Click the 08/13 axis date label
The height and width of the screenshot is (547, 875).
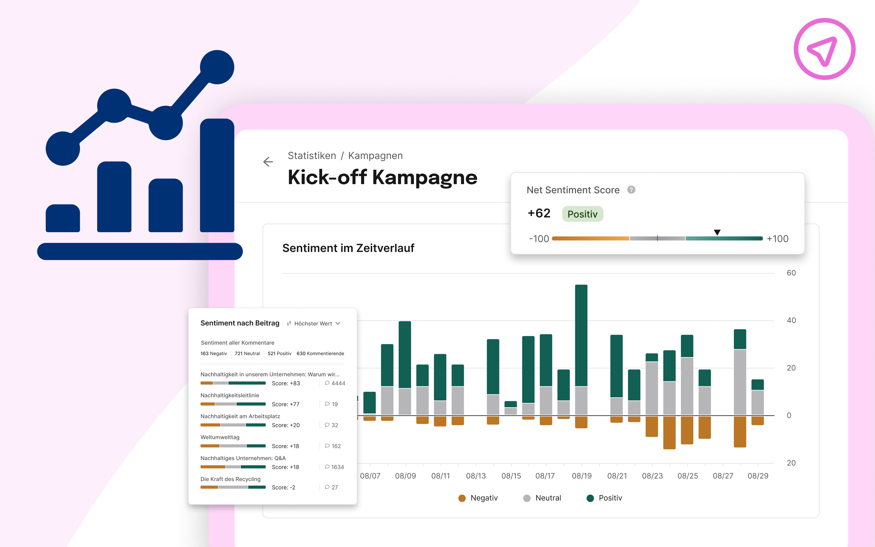(476, 476)
